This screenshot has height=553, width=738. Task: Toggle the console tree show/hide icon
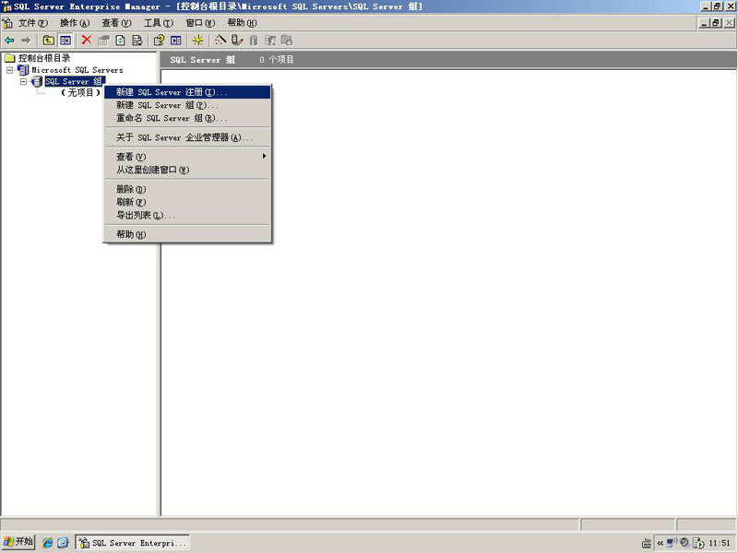pos(65,40)
